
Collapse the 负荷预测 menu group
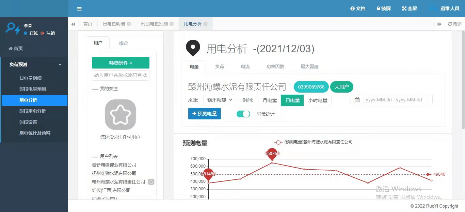click(x=34, y=64)
